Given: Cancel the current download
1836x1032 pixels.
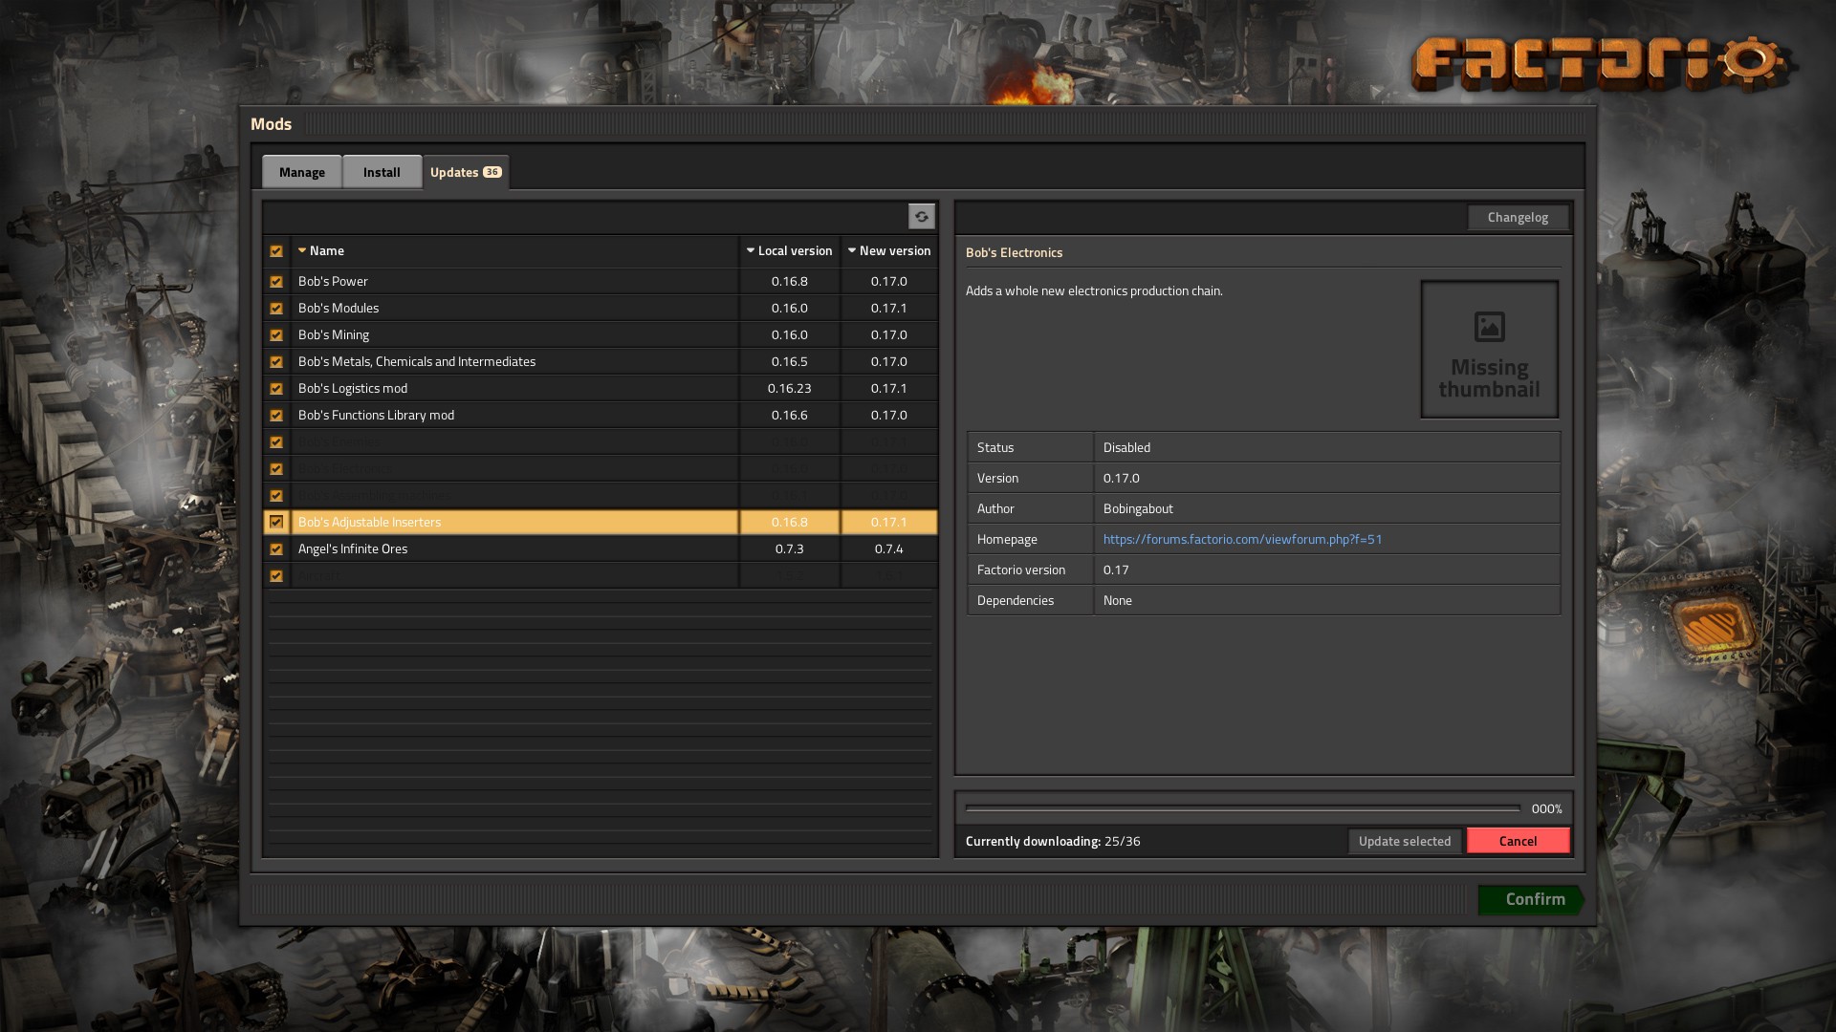Looking at the screenshot, I should [1518, 841].
